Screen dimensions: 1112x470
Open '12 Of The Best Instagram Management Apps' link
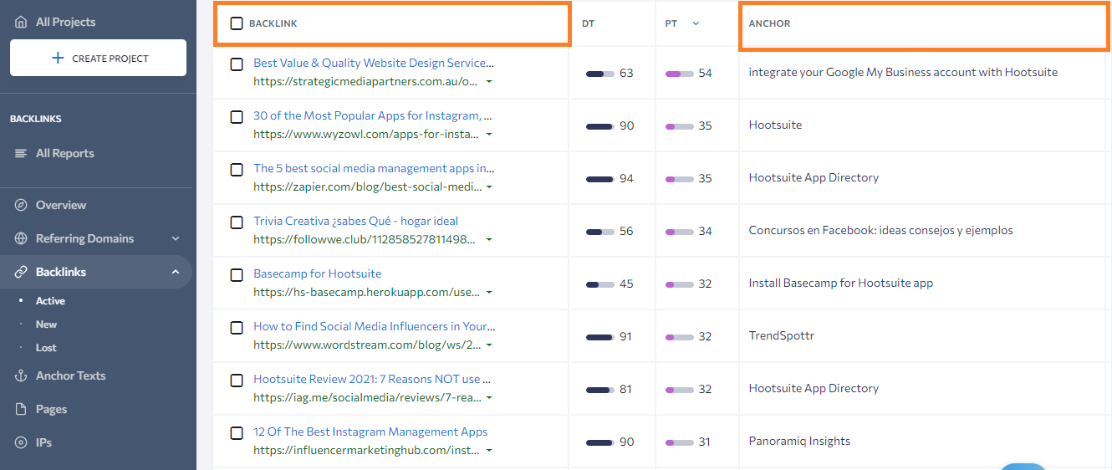pyautogui.click(x=370, y=432)
